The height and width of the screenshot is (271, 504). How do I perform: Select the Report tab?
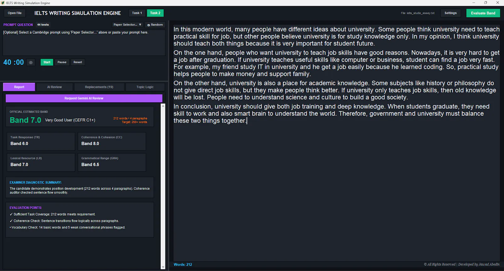coord(19,87)
